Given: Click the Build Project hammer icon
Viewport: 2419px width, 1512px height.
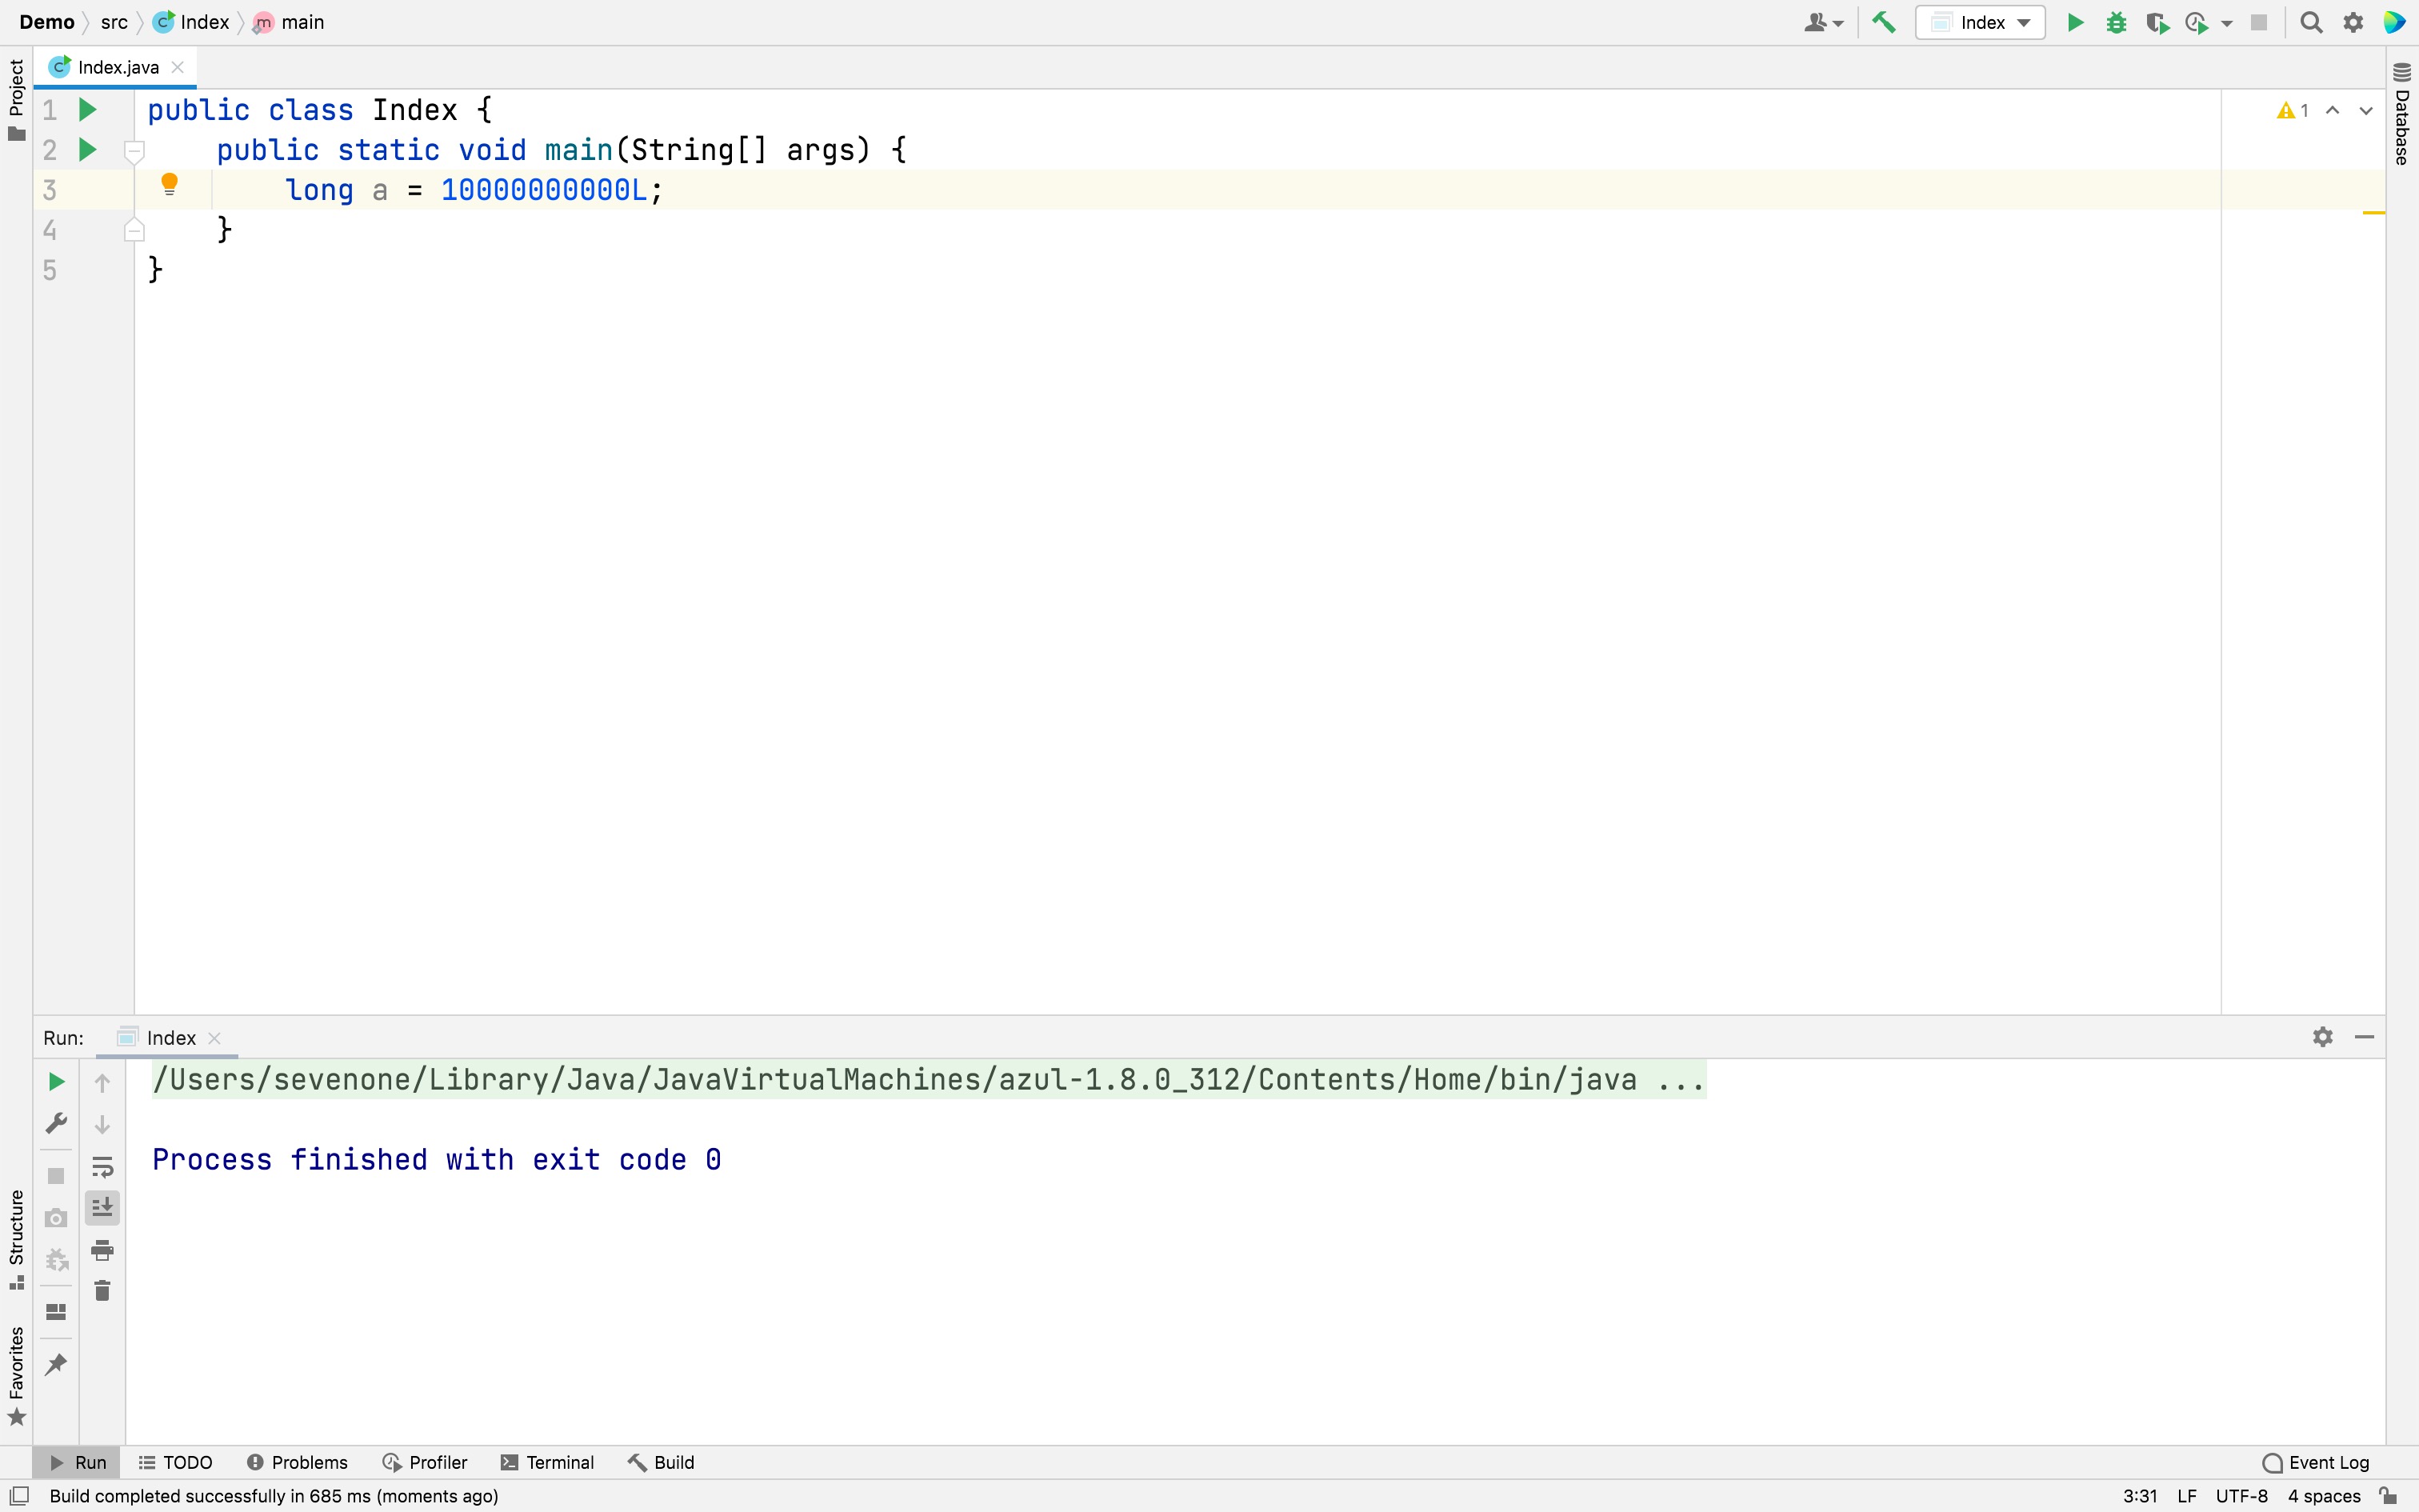Looking at the screenshot, I should (1883, 22).
